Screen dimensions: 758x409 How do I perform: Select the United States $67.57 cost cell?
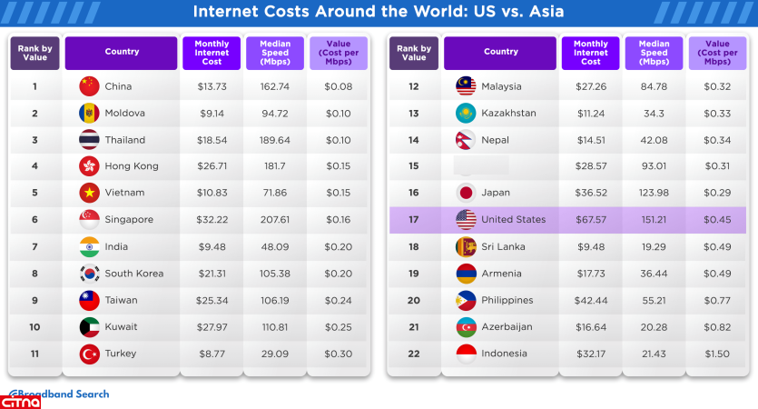point(591,220)
